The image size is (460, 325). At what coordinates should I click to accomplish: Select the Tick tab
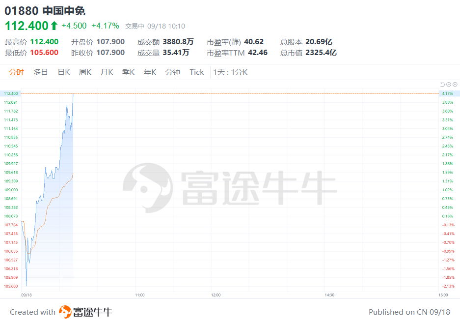pyautogui.click(x=196, y=72)
